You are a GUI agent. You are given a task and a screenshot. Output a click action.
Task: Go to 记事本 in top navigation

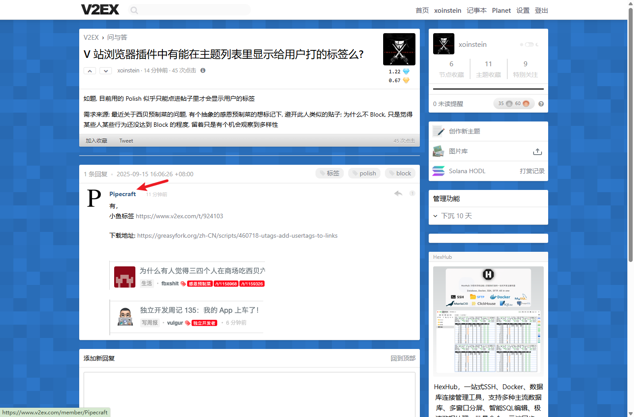coord(476,11)
